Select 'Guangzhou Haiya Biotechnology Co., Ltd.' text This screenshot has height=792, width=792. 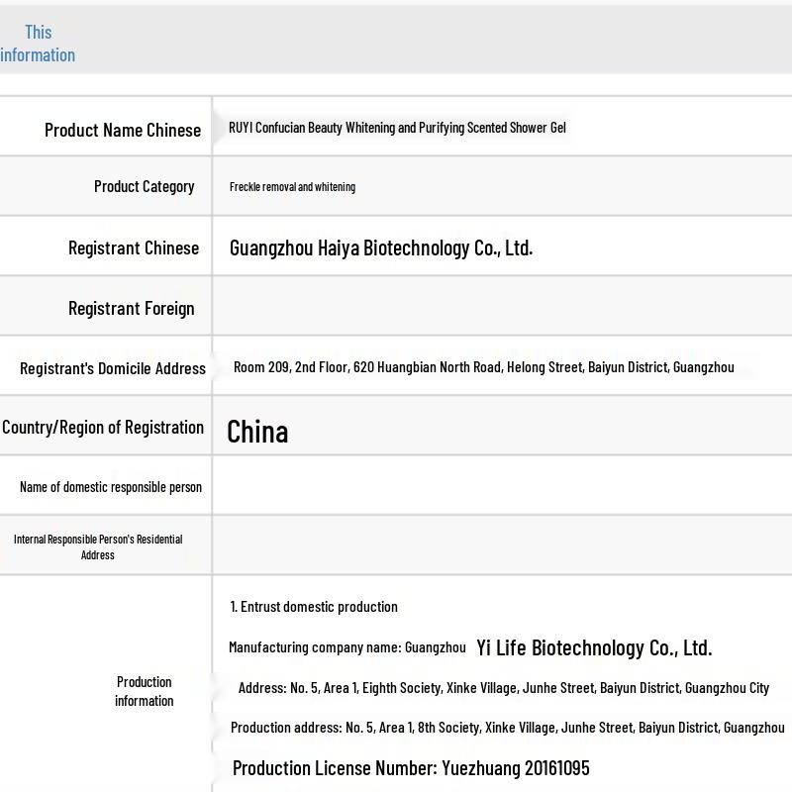(381, 248)
